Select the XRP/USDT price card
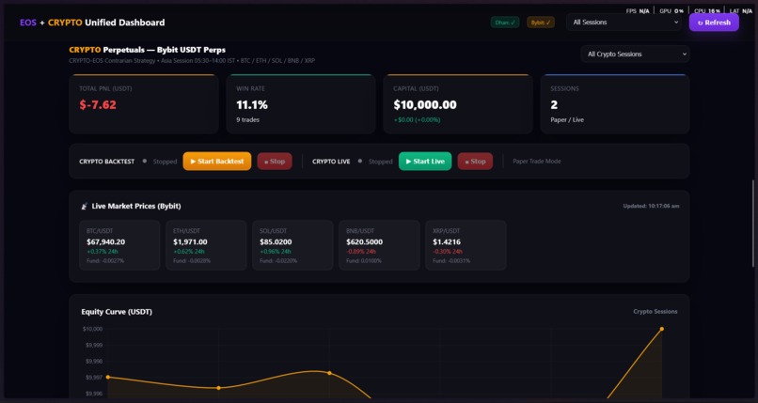 (x=466, y=245)
